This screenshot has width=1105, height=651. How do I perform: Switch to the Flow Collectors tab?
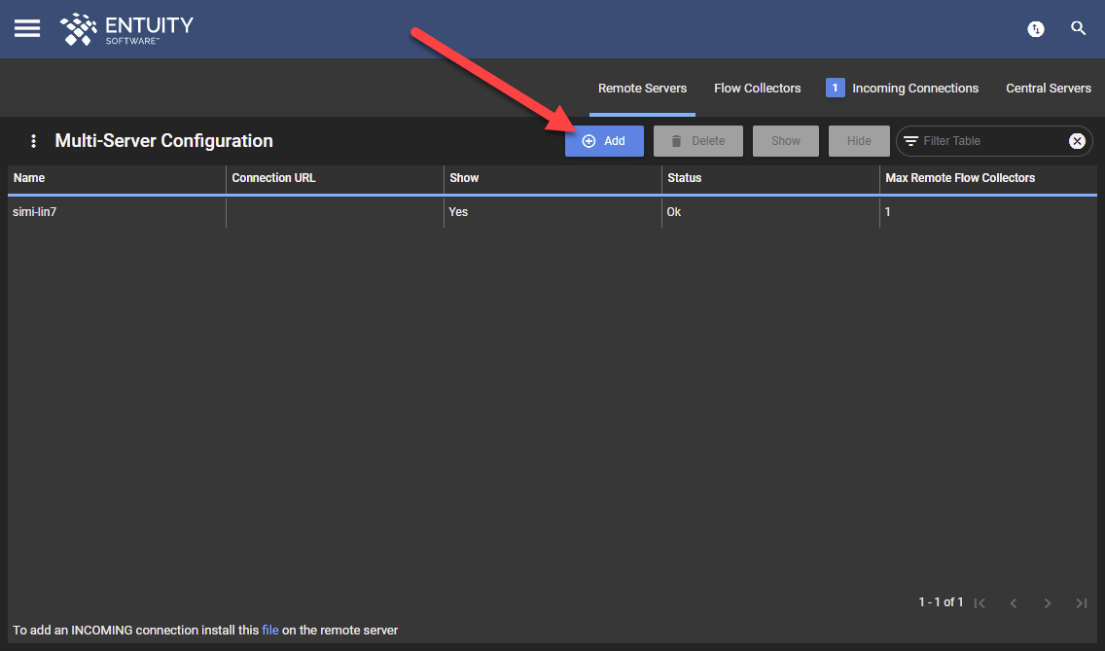pyautogui.click(x=758, y=89)
